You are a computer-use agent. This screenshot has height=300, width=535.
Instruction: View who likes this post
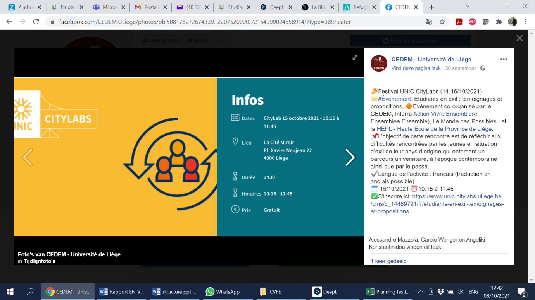coord(427,243)
